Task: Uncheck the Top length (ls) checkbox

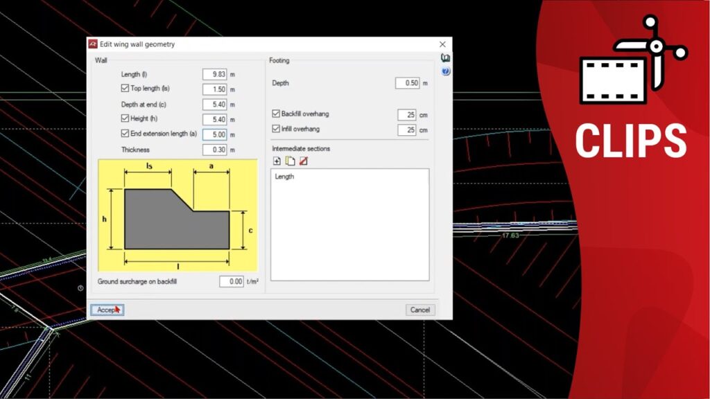Action: click(x=125, y=89)
